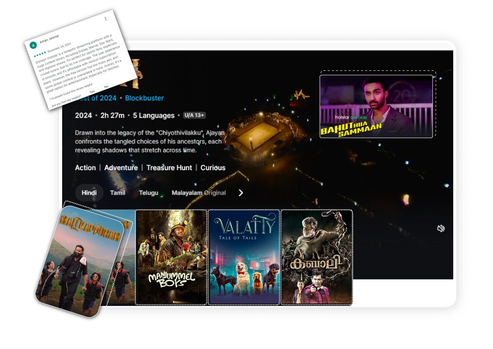493x349 pixels.
Task: Open the review card's three-dot menu
Action: click(106, 19)
